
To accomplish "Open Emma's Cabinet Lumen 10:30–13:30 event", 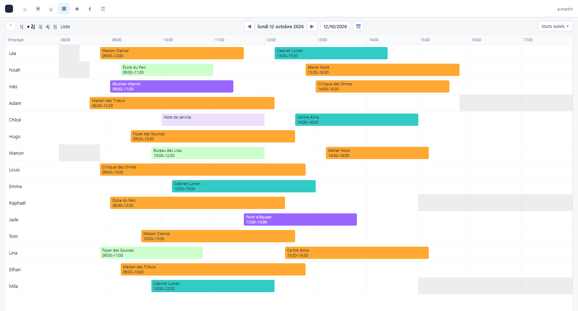I will [244, 186].
